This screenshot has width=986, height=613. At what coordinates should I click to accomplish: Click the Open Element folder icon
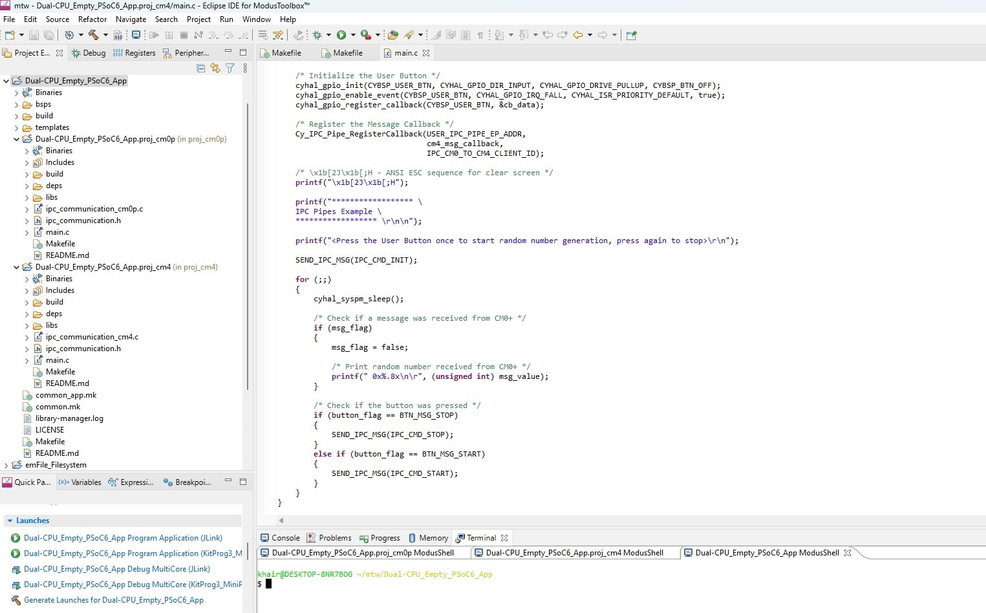[x=393, y=35]
